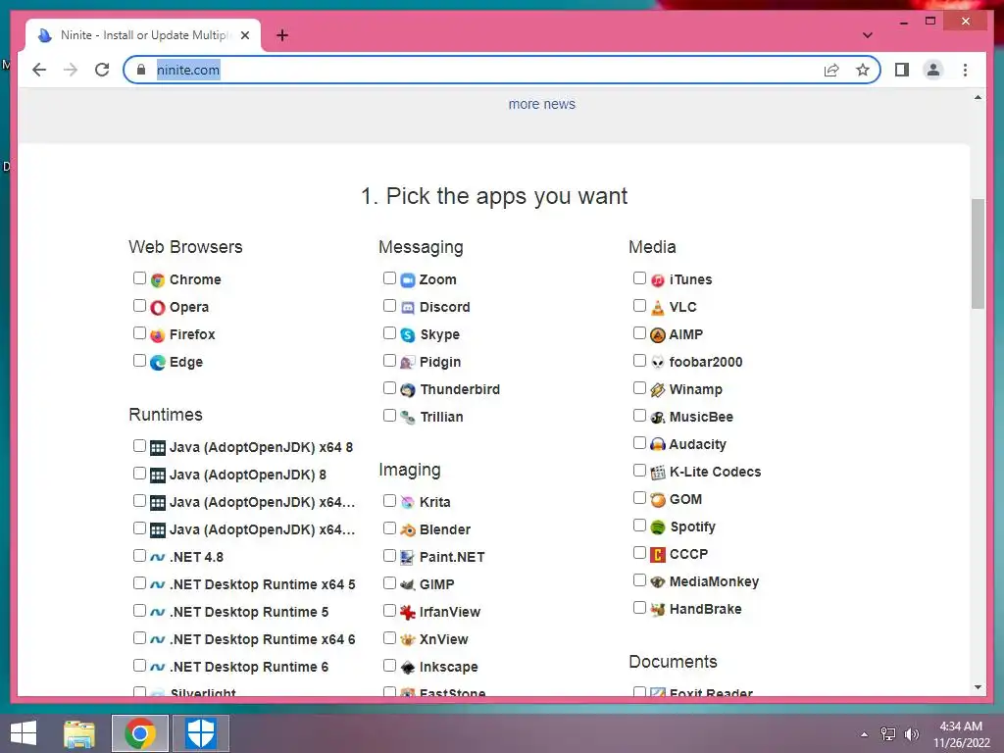Screen dimensions: 1004x753
Task: Open a new browser tab
Action: (x=282, y=35)
